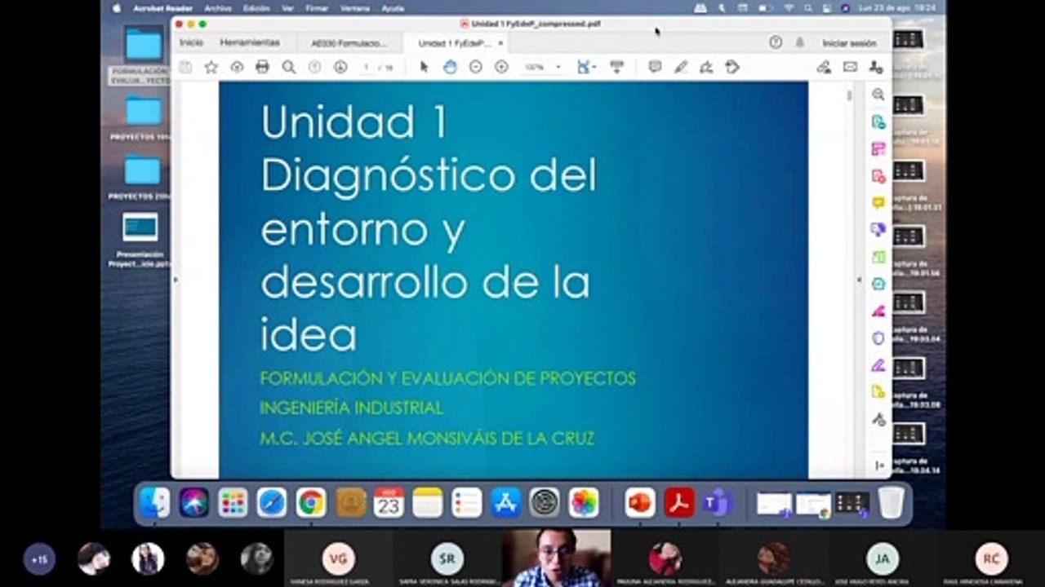
Task: Open Finder from the dock
Action: (154, 503)
